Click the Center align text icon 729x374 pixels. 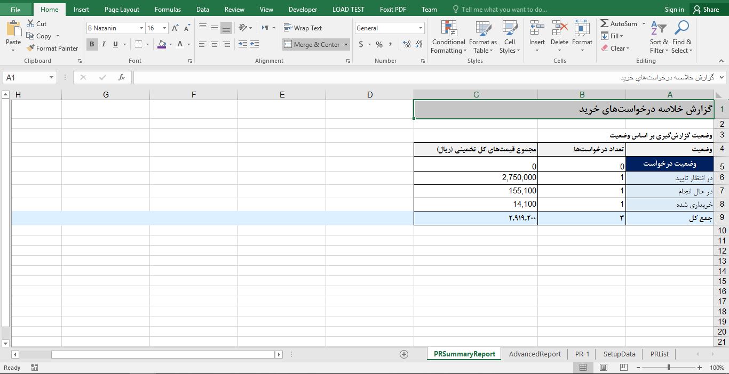(x=215, y=44)
